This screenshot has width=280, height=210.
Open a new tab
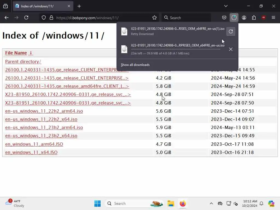click(79, 6)
